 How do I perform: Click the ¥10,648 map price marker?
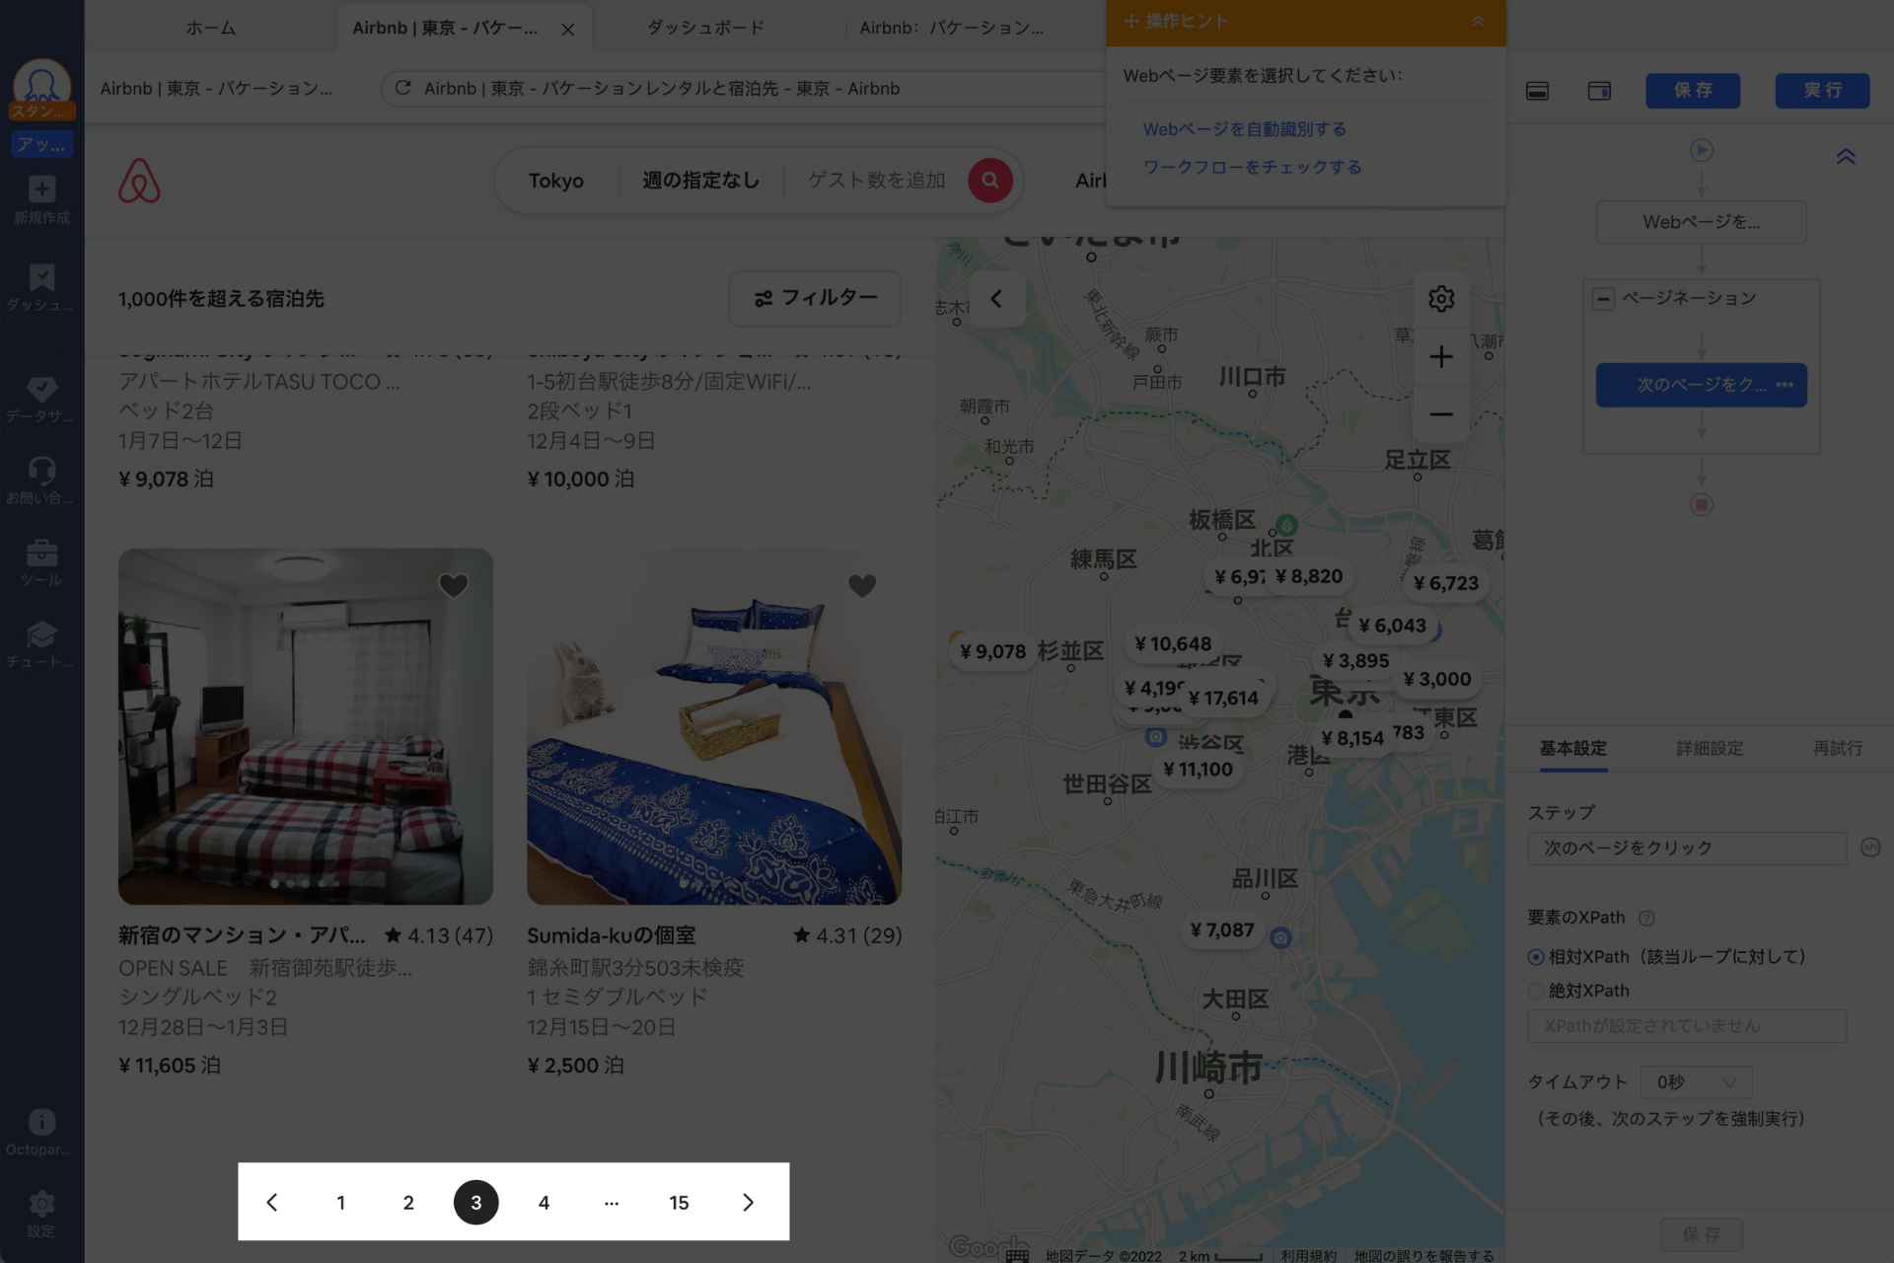click(x=1172, y=643)
